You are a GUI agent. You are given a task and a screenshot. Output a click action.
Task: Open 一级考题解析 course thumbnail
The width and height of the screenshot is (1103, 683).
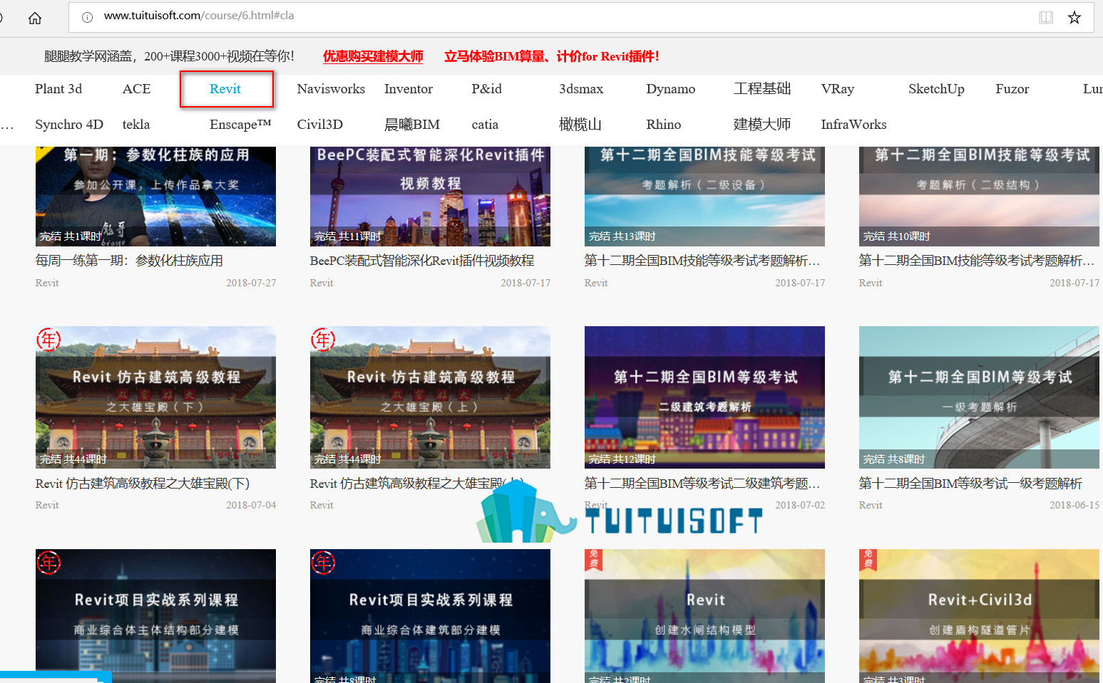(x=979, y=397)
